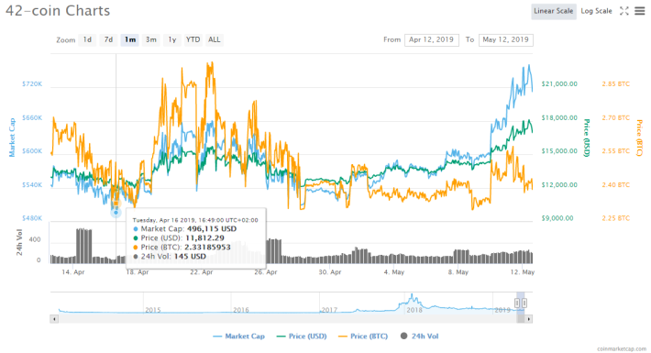Switch to Log Scale
Image resolution: width=651 pixels, height=353 pixels.
pyautogui.click(x=596, y=11)
